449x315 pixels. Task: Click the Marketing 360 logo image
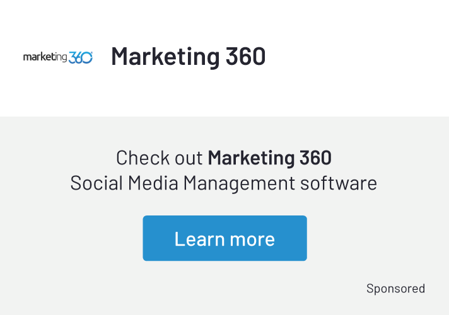58,57
